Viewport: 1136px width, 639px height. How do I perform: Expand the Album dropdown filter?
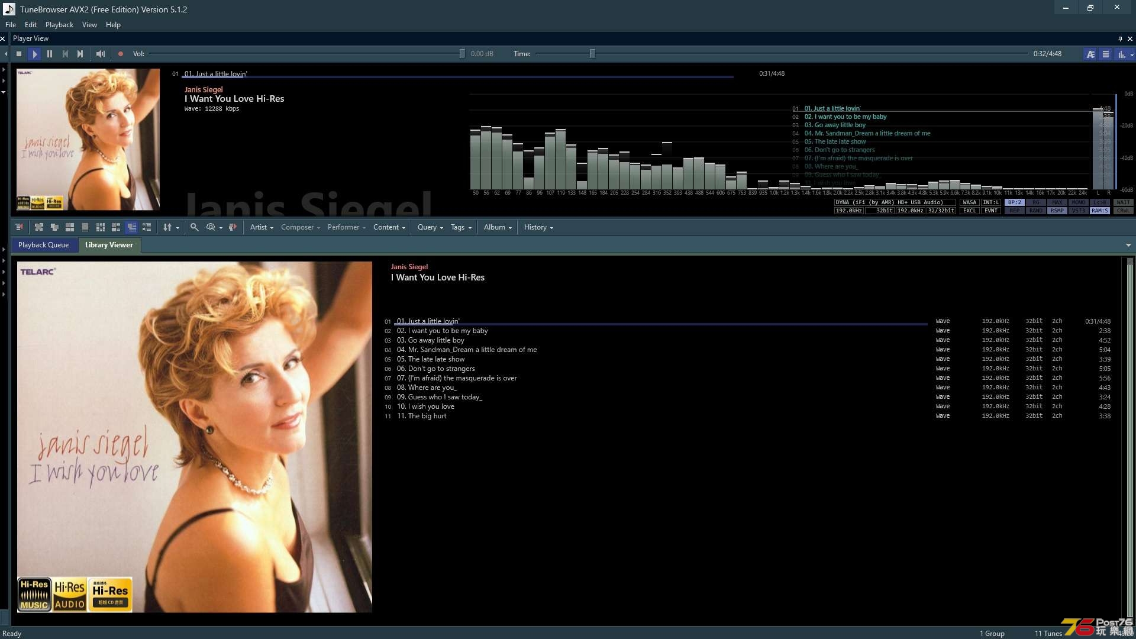click(497, 227)
